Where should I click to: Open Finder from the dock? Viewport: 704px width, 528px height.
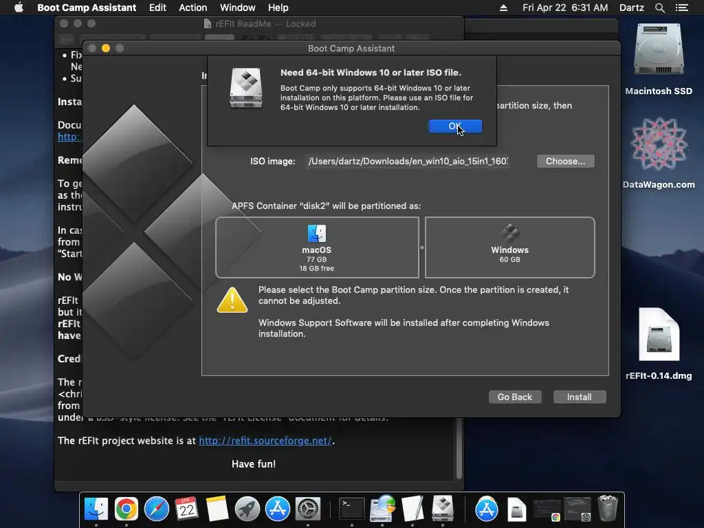(96, 509)
